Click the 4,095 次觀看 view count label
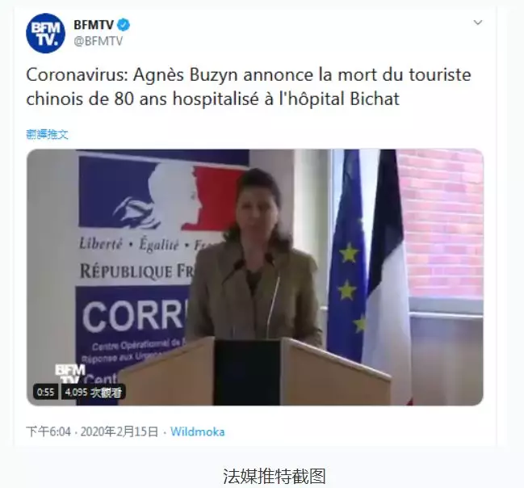The width and height of the screenshot is (524, 488). [x=94, y=392]
